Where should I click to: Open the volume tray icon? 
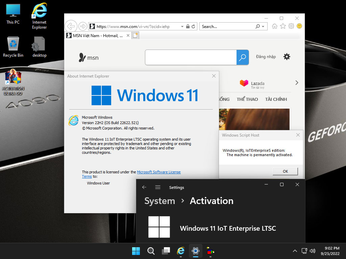coord(313,251)
